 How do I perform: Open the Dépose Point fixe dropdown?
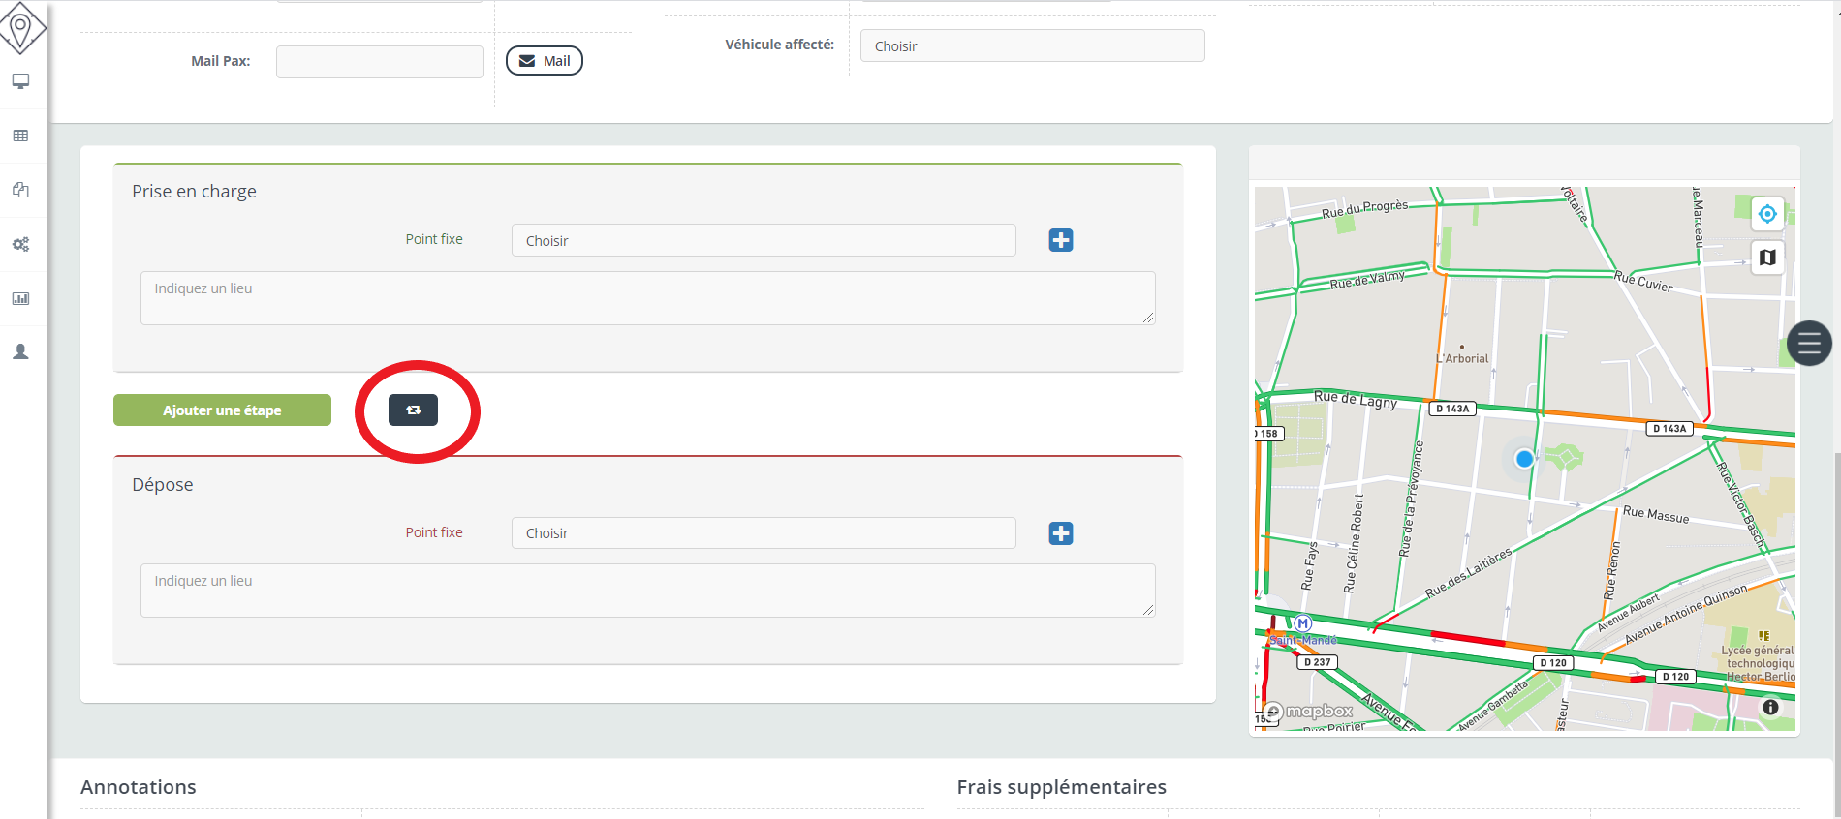click(763, 533)
